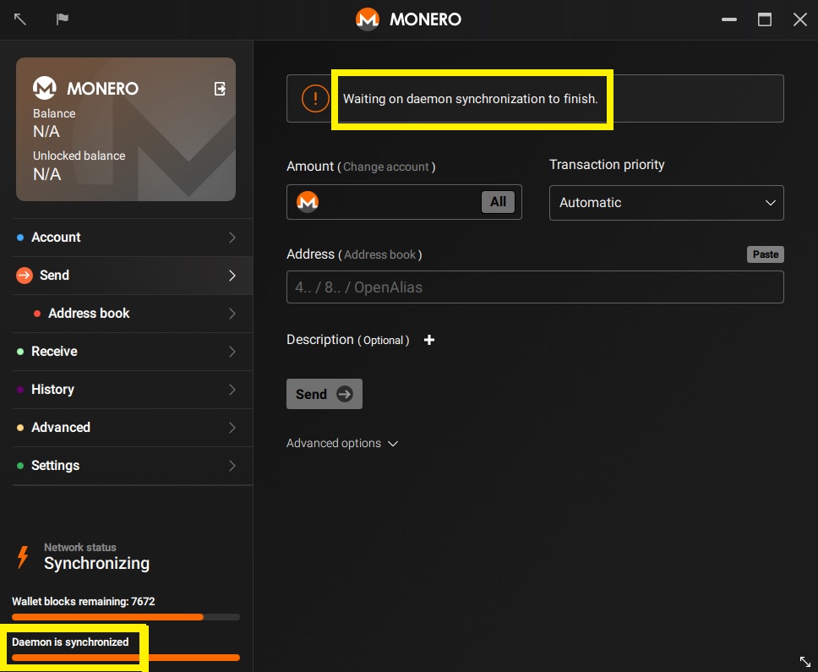Click the chevron on the Advanced row
818x672 pixels.
[x=232, y=428]
